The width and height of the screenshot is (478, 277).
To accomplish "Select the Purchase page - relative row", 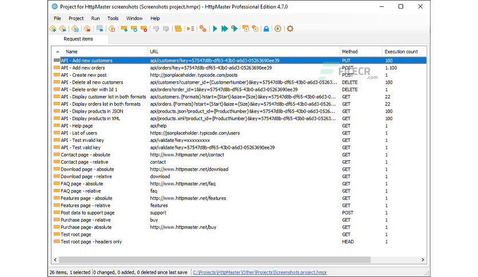I will 240,220.
